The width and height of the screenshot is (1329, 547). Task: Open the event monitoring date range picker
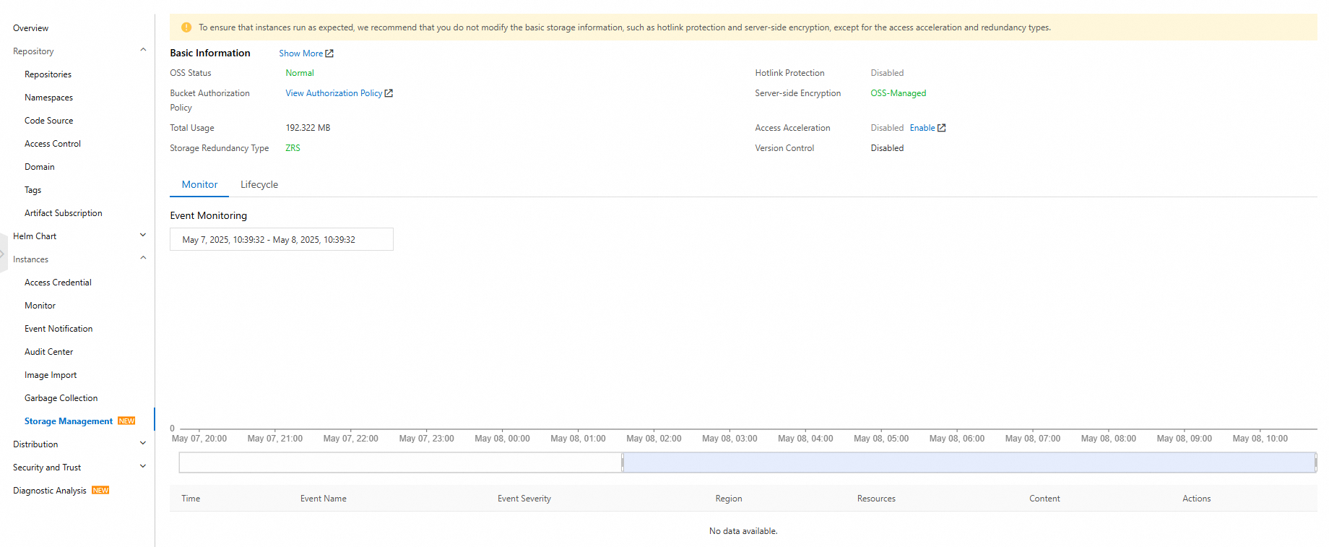tap(282, 239)
